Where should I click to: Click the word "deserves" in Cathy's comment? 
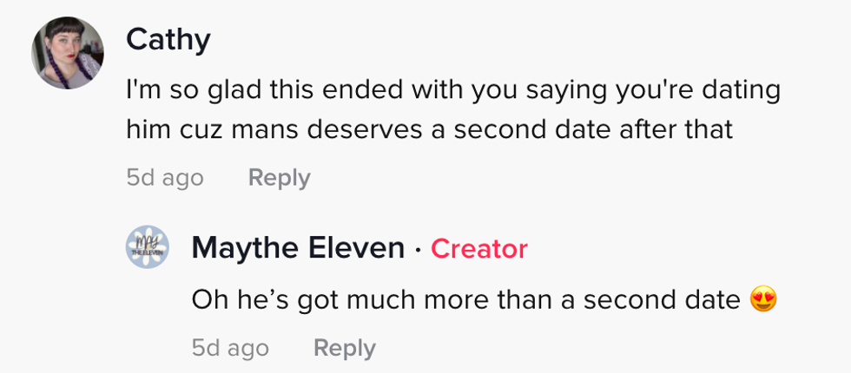coord(380,130)
